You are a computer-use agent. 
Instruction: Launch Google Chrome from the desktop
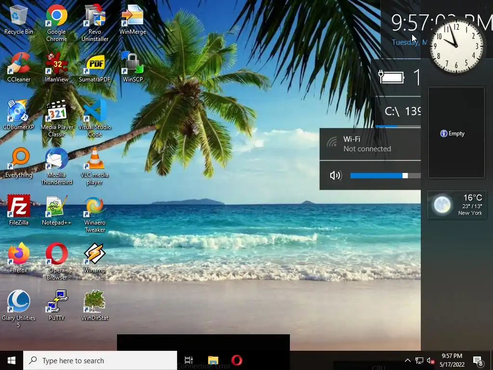[57, 23]
